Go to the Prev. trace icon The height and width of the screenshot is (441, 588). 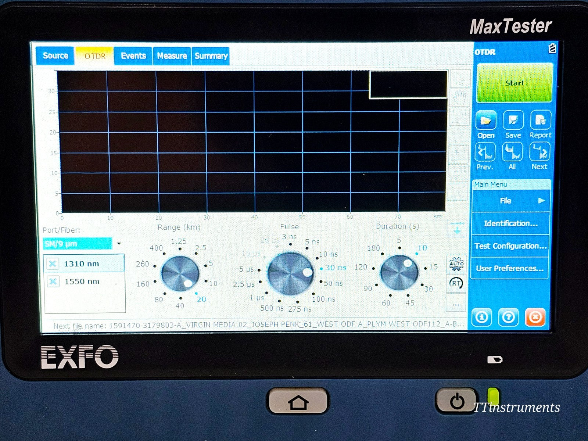(x=485, y=152)
